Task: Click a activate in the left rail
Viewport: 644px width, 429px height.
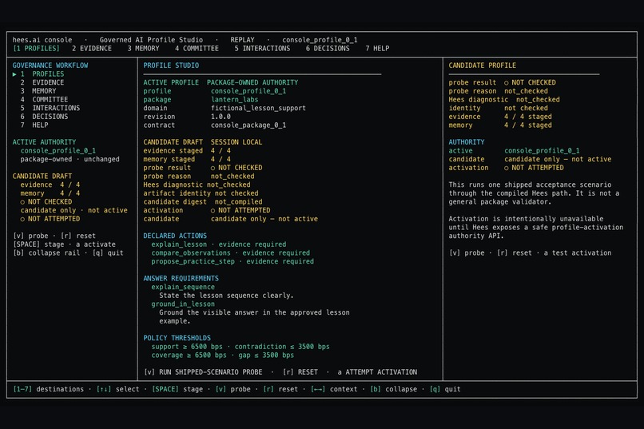Action: (x=96, y=244)
